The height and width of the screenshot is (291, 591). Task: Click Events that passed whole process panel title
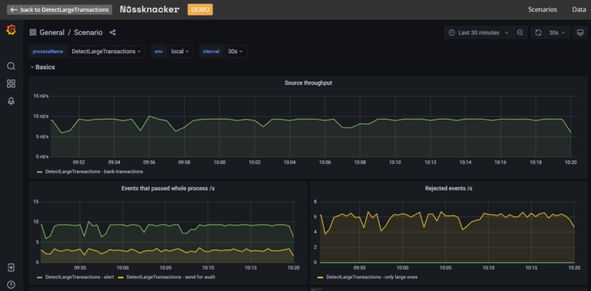(x=168, y=188)
